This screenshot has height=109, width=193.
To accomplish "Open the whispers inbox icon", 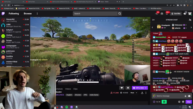I will tap(162, 14).
